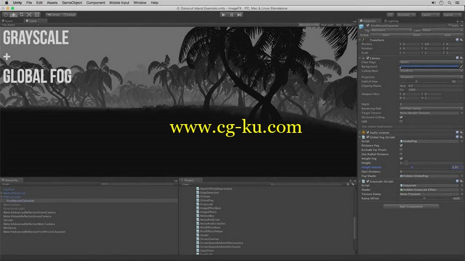Screen dimensions: 465x261
Task: Select the Rect tool in the toolbar
Action: click(x=37, y=14)
